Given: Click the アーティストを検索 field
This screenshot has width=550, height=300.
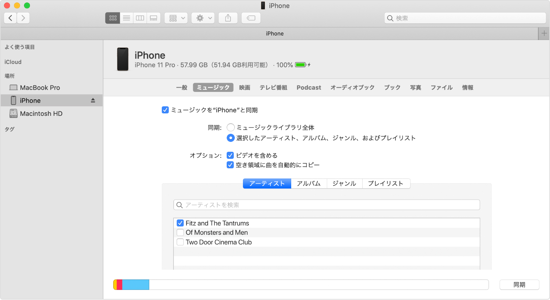Looking at the screenshot, I should [326, 205].
